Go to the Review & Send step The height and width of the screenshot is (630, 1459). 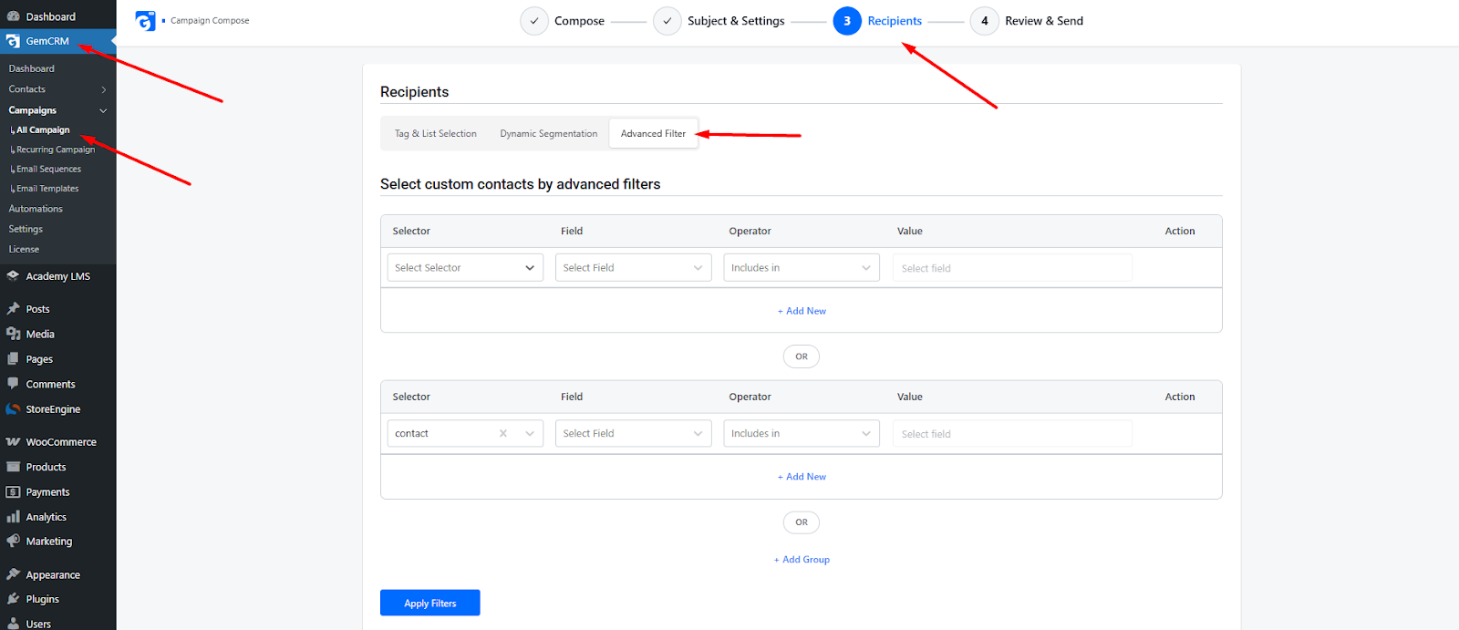click(1027, 21)
